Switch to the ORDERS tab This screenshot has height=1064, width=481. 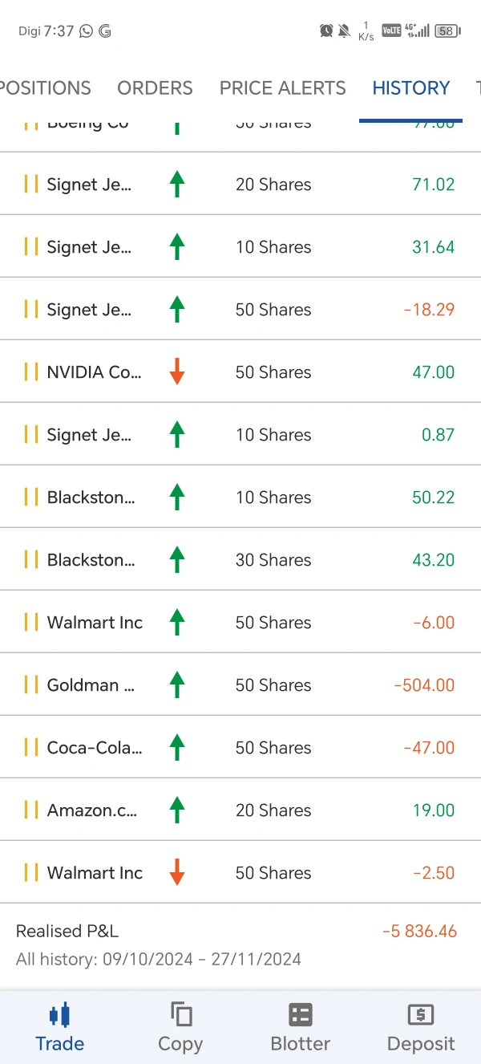pos(155,88)
